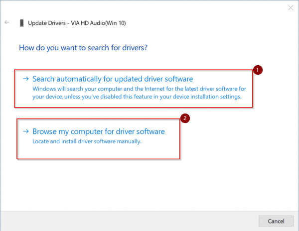Viewport: 299px width, 231px height.
Task: Click the 'driver software' phrase in the Browse option title
Action: point(138,132)
